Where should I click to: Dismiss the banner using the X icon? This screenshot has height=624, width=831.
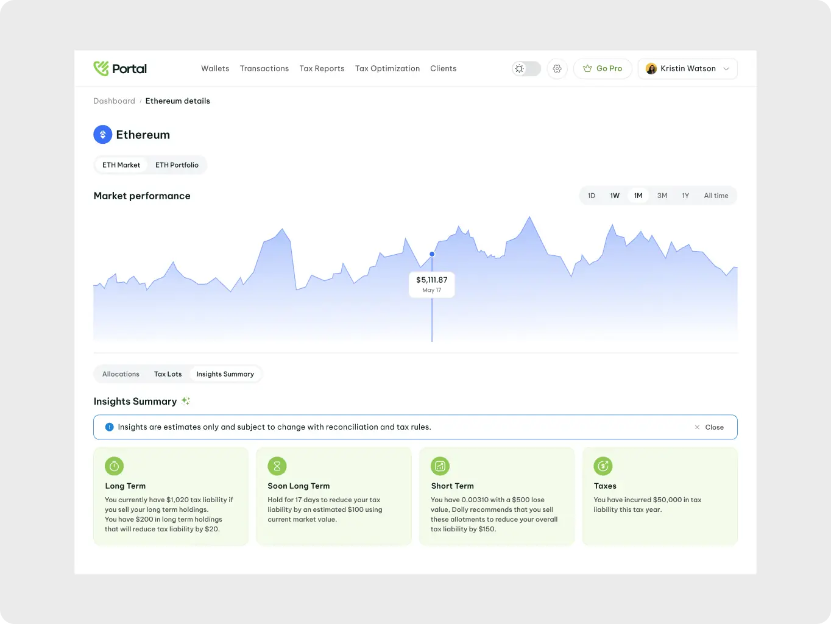pos(696,427)
